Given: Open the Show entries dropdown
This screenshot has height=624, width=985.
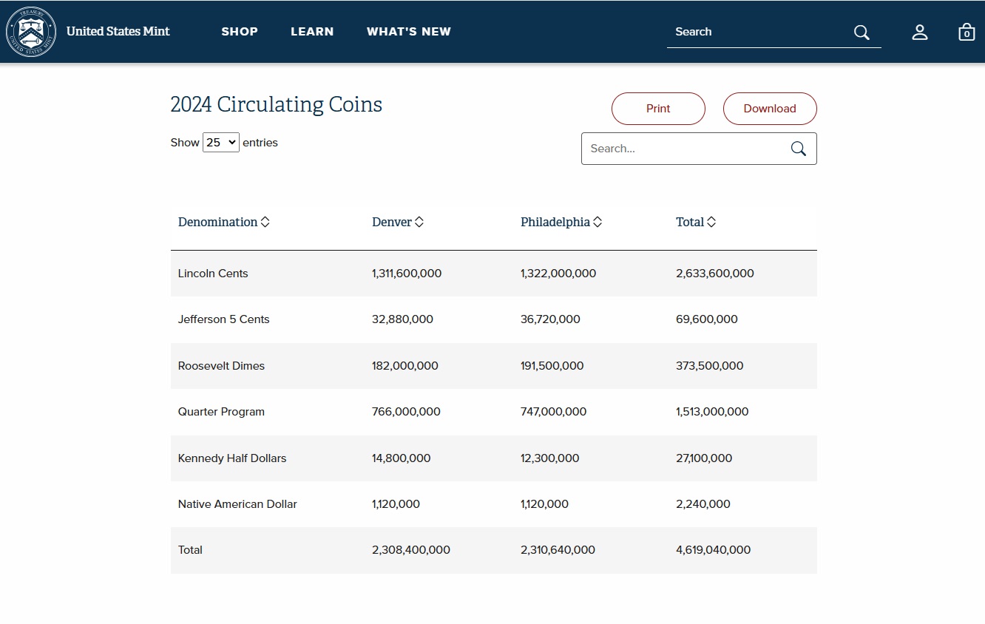Looking at the screenshot, I should 221,143.
